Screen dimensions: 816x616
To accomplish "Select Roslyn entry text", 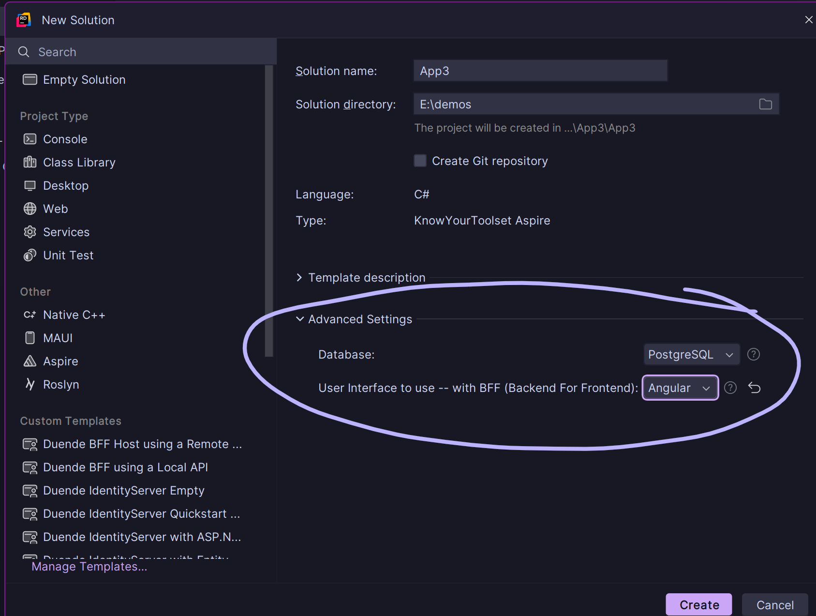I will 61,385.
